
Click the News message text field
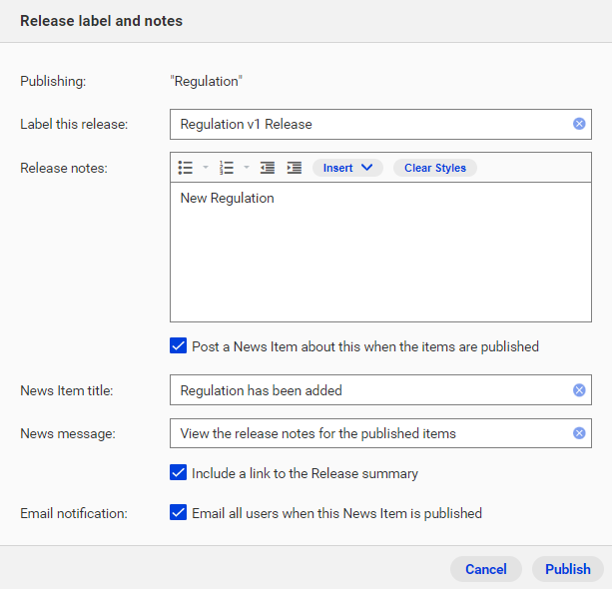372,434
